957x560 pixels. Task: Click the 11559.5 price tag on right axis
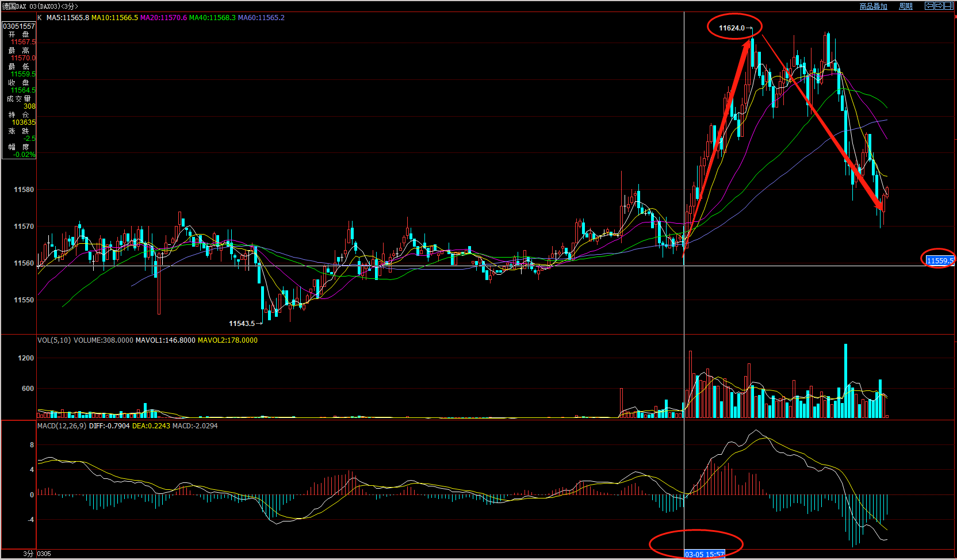pyautogui.click(x=940, y=261)
